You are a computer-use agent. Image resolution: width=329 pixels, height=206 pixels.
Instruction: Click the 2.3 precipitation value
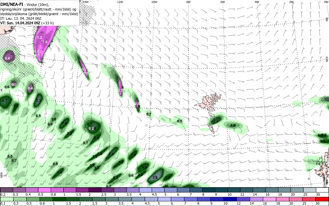click(x=115, y=178)
